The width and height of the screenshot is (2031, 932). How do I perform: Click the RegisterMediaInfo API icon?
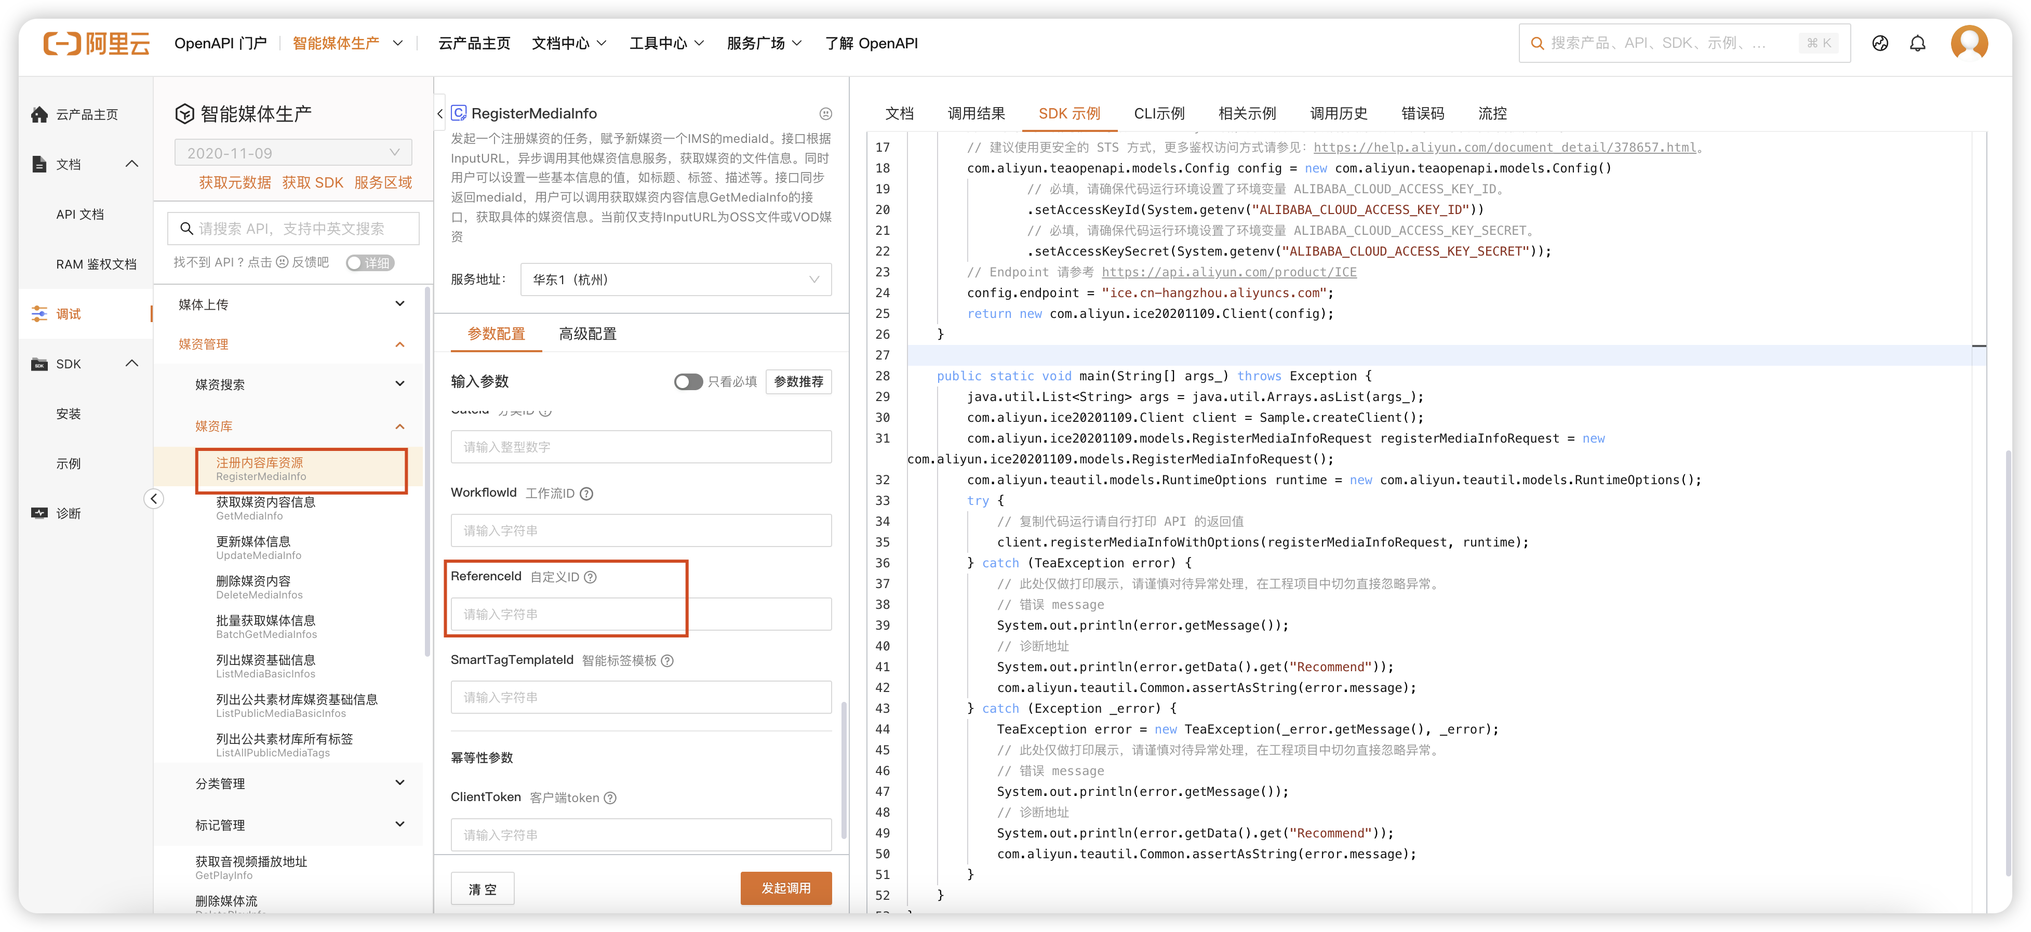459,114
